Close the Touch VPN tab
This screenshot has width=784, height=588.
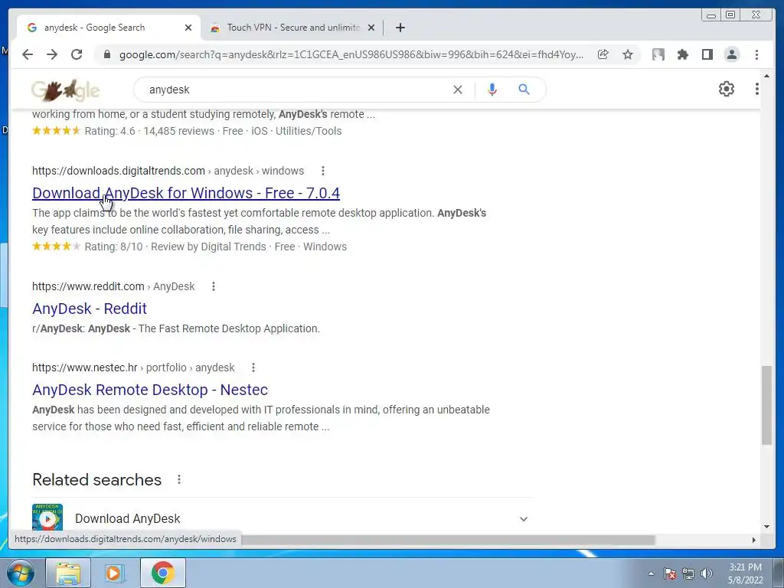point(371,28)
